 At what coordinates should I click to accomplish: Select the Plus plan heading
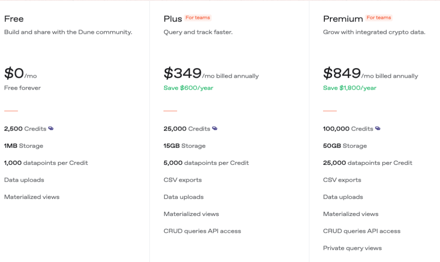173,19
